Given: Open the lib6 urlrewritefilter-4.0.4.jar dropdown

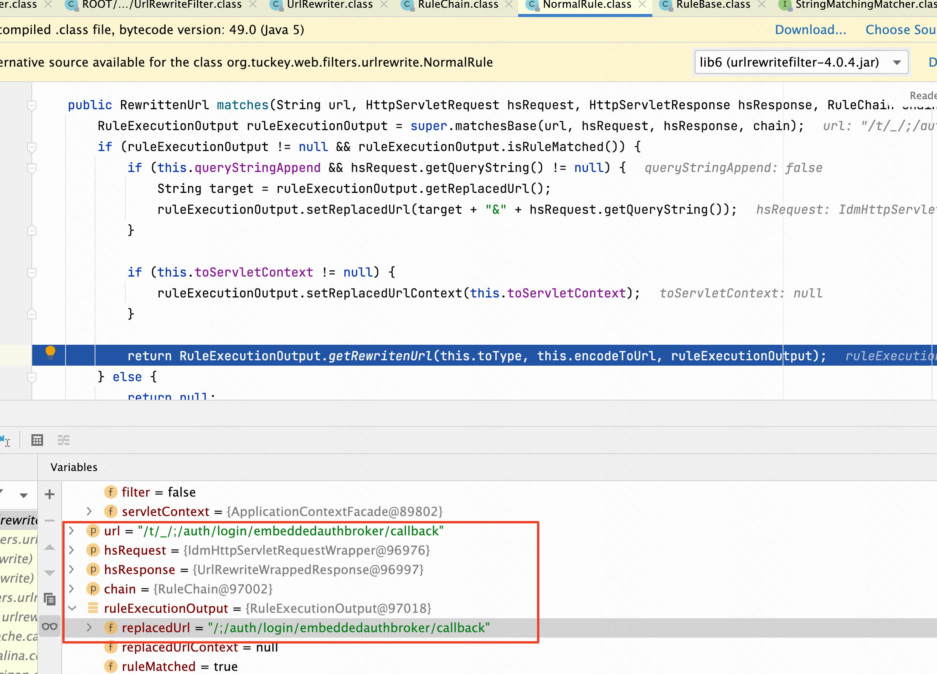Looking at the screenshot, I should [801, 62].
